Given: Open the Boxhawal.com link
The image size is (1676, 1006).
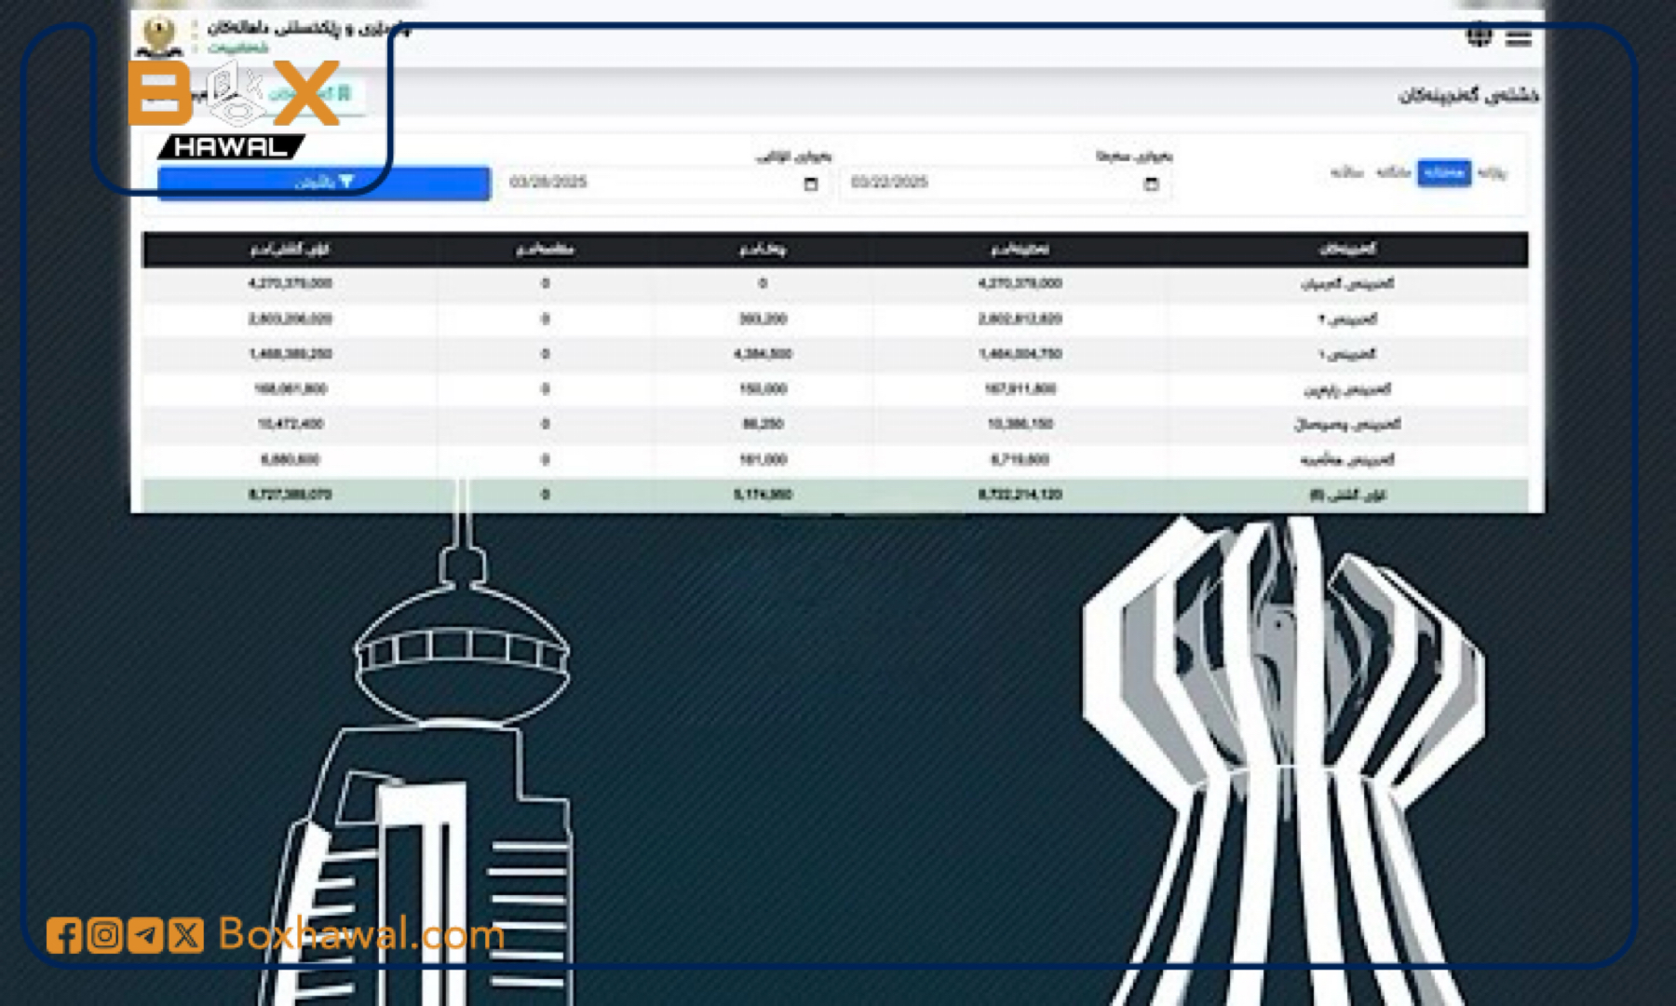Looking at the screenshot, I should 361,934.
